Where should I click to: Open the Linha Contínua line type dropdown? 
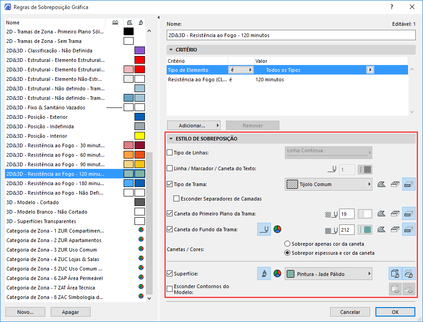328,152
